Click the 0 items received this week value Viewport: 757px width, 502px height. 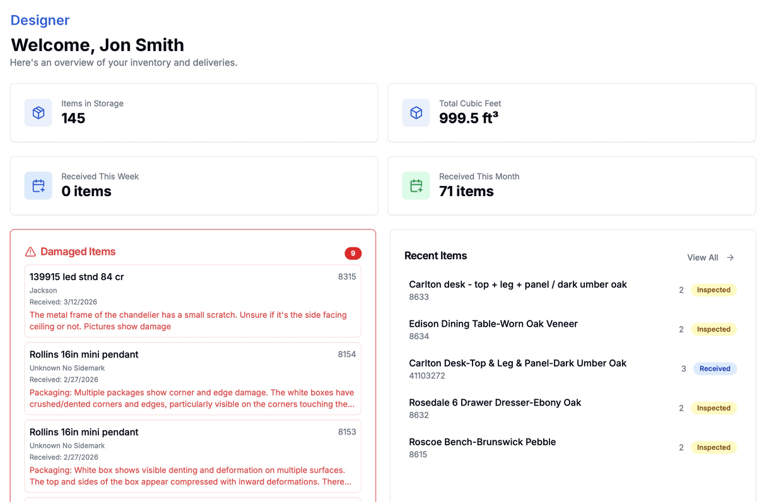pos(86,192)
